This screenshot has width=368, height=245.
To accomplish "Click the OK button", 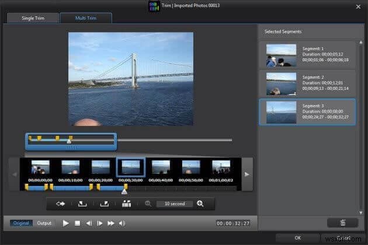I will point(297,238).
